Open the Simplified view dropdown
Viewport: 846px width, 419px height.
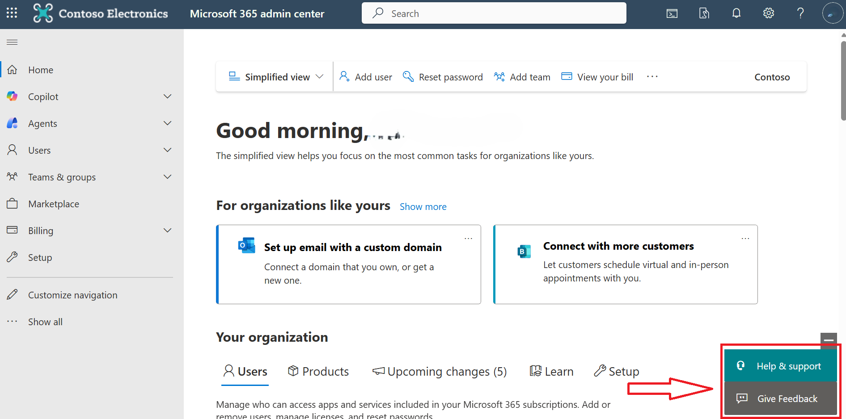coord(276,77)
